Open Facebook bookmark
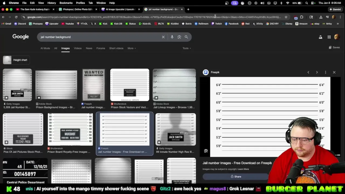The image size is (345, 194). tap(232, 24)
